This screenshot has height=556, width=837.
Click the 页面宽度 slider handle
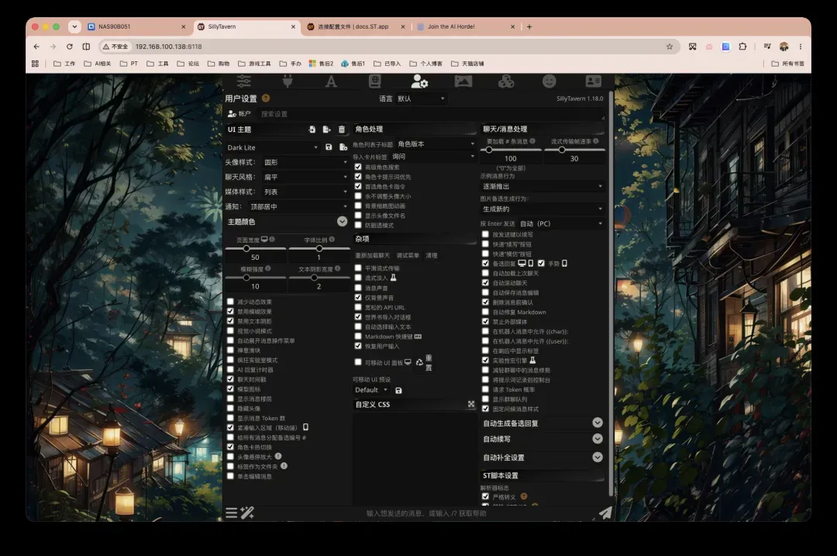tap(246, 248)
